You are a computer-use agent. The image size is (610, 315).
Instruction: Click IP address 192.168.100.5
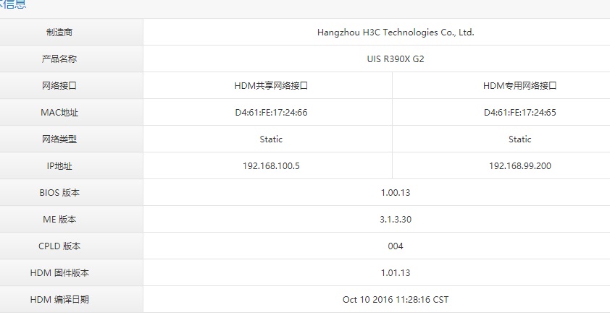(271, 166)
